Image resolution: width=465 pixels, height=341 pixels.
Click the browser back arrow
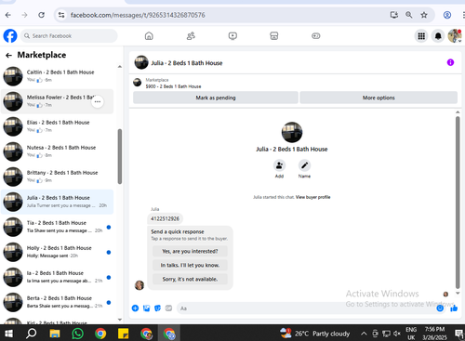[x=8, y=15]
